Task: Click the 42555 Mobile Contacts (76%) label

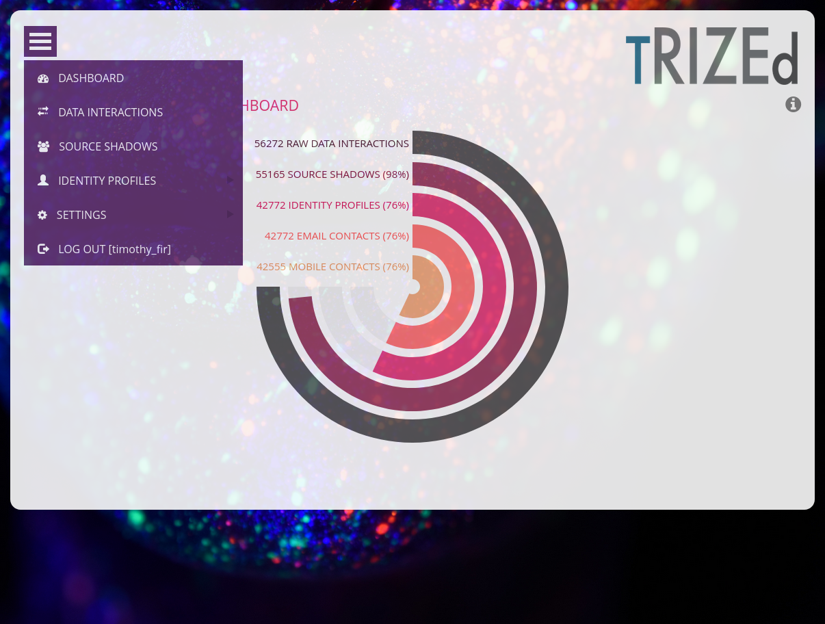Action: (x=333, y=267)
